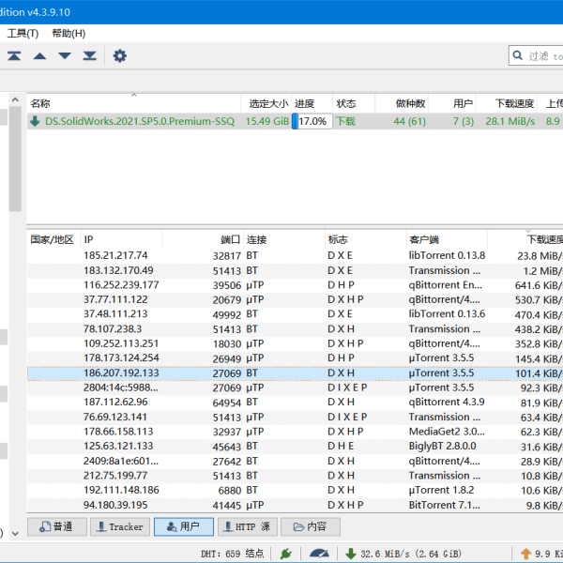Toggle alternative speed limits speedometer icon
563x563 pixels.
pos(319,554)
